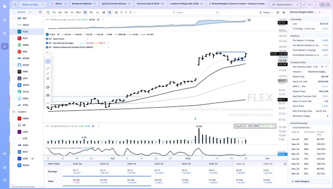333x189 pixels.
Task: Toggle DV Key Moving Averages visibility box
Action: click(x=47, y=43)
